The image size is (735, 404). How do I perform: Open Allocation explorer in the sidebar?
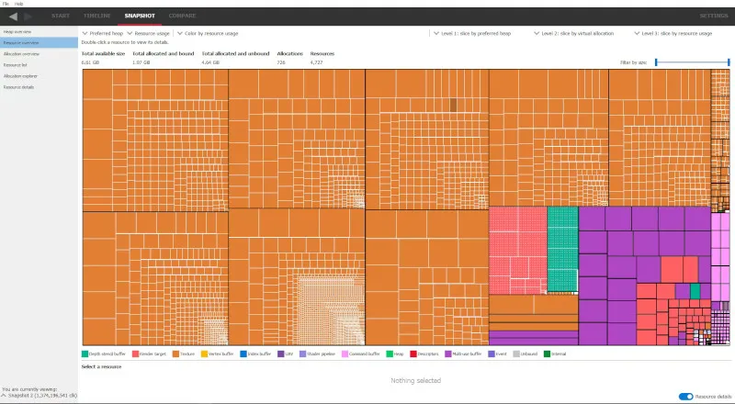[20, 75]
